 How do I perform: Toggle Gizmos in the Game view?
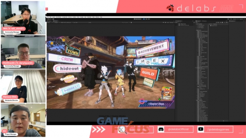click(171, 22)
